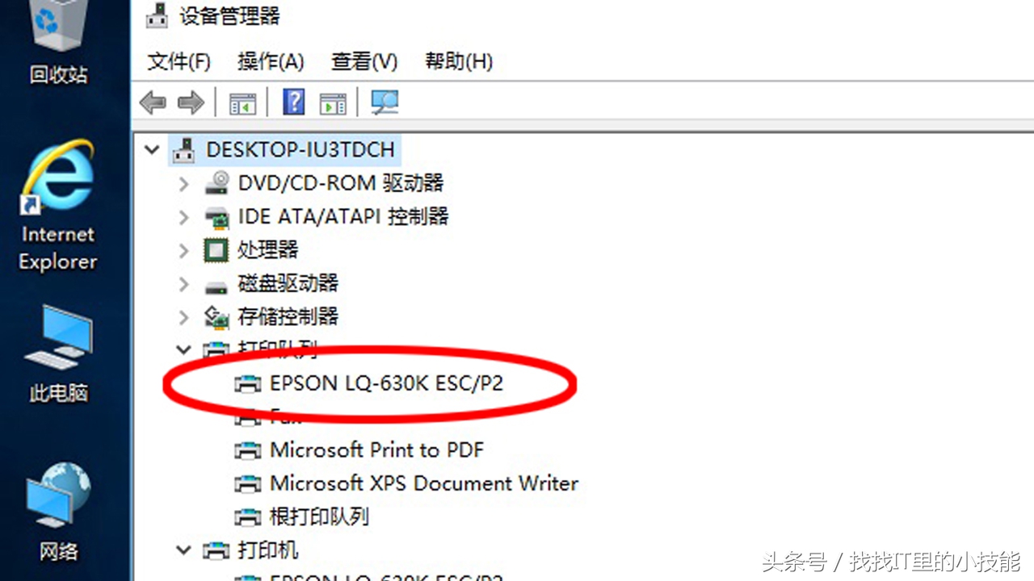Click the action pane toolbar icon
This screenshot has width=1034, height=581.
pos(333,102)
